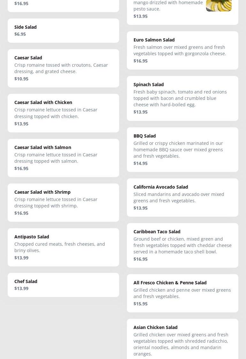Select the Antipasto Salad card
This screenshot has width=246, height=359.
[x=63, y=247]
